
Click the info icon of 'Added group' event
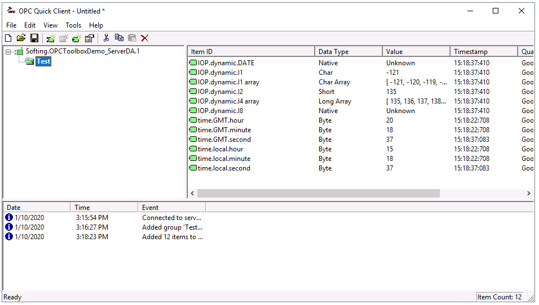(x=9, y=227)
